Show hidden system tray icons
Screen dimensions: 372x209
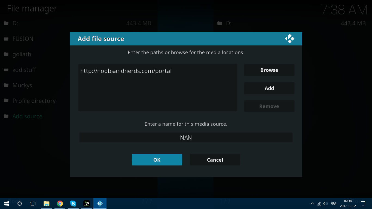pos(312,204)
